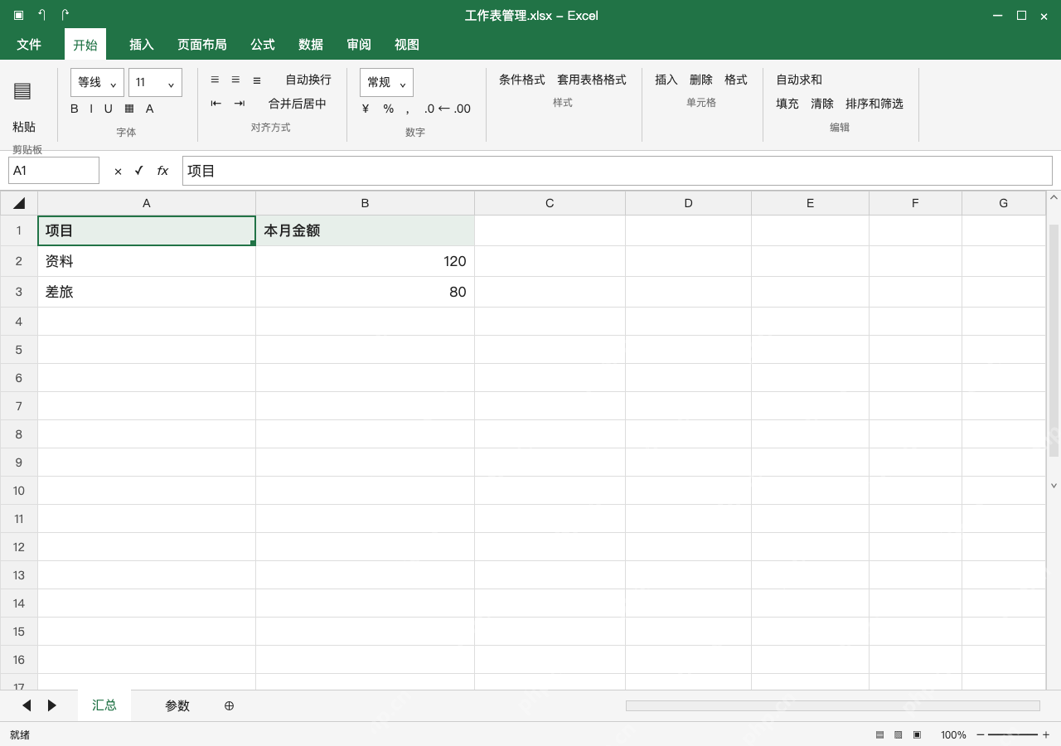Apply currency ¥ number format
This screenshot has height=746, width=1061.
[x=366, y=109]
